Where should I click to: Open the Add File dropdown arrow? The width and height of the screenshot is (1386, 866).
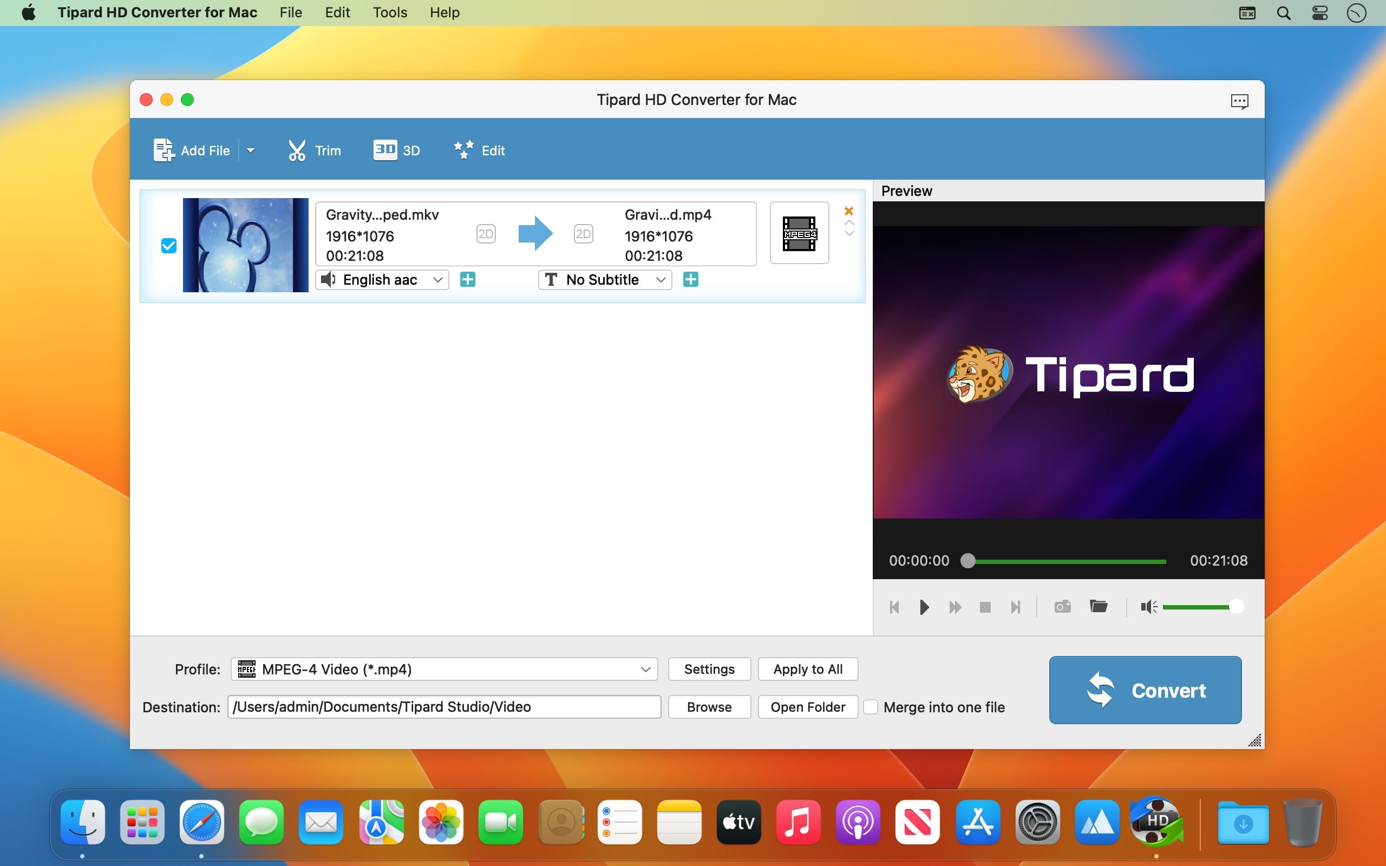tap(250, 150)
